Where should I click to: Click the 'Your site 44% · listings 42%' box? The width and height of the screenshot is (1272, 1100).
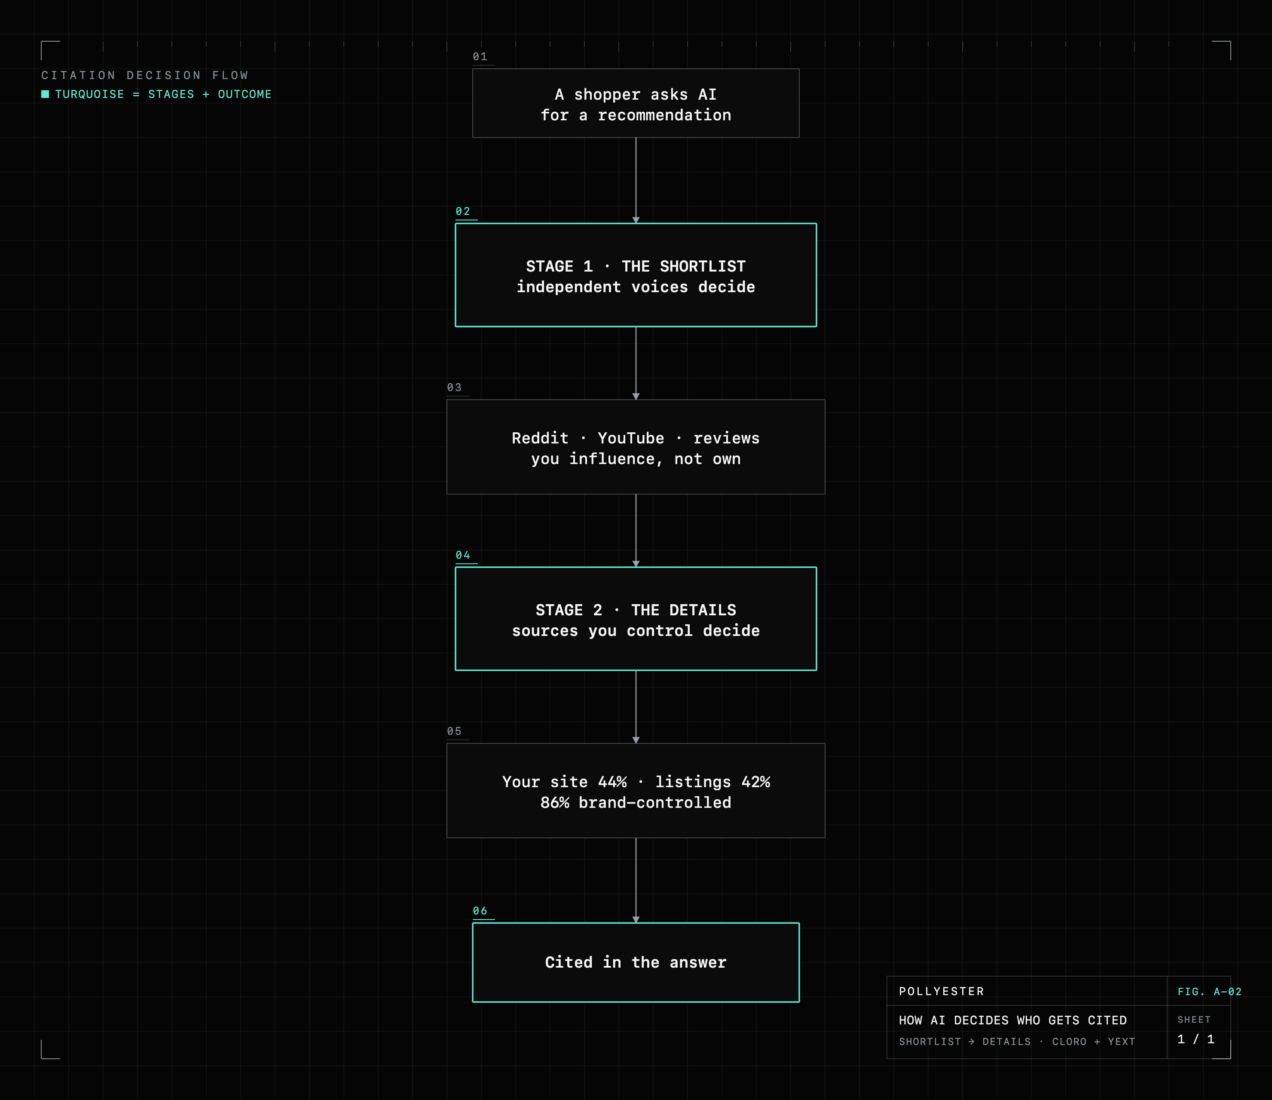tap(636, 791)
